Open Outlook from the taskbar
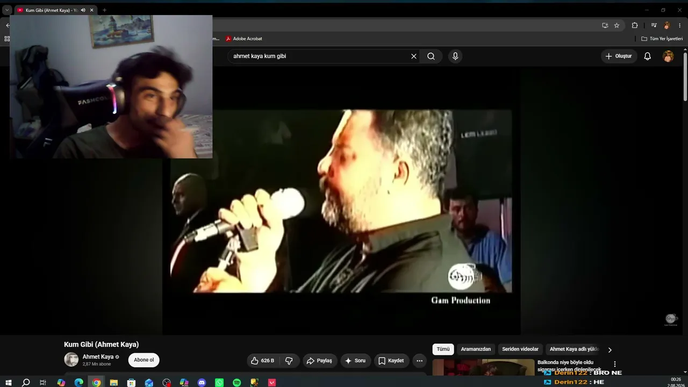688x387 pixels. coord(149,383)
